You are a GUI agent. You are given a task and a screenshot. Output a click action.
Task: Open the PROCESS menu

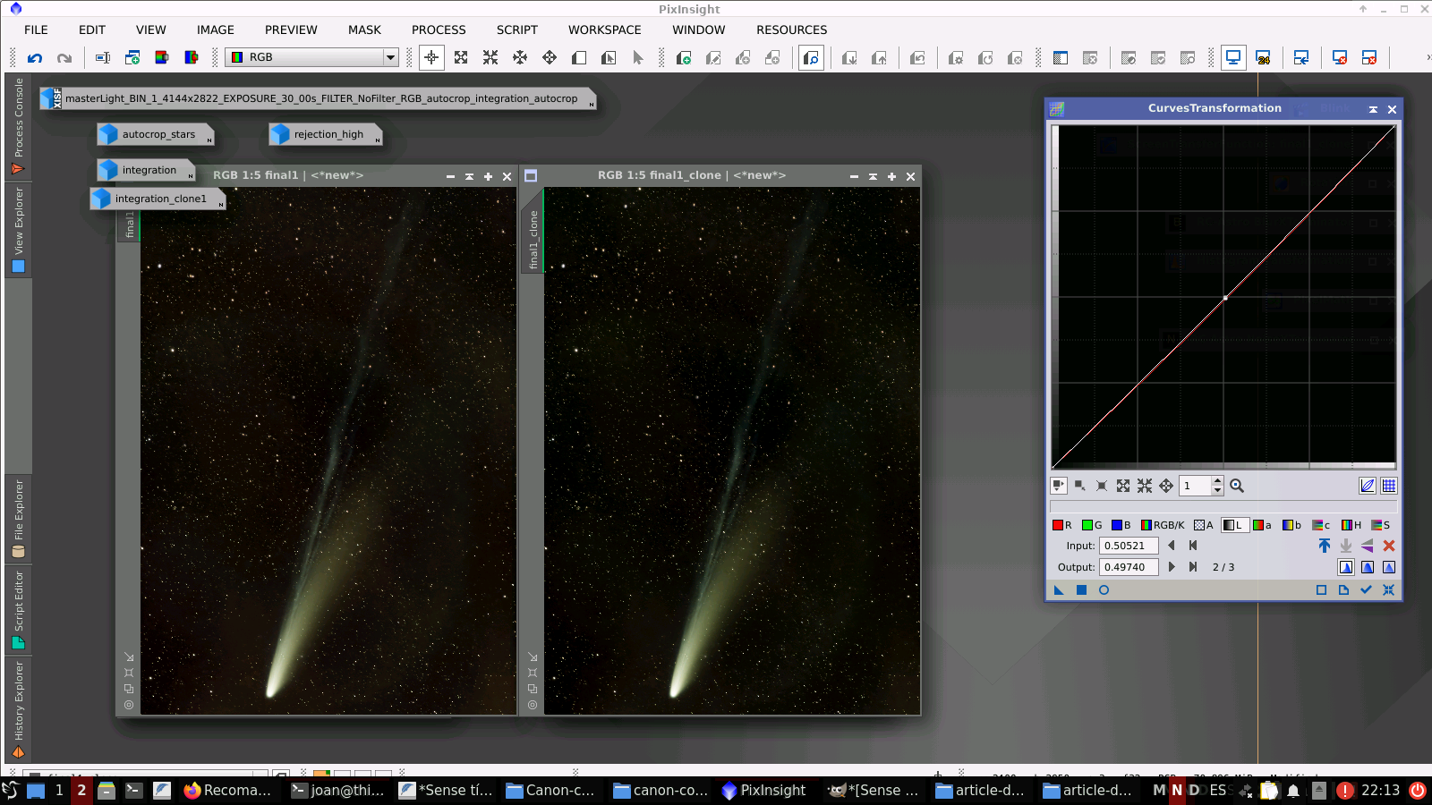coord(439,30)
